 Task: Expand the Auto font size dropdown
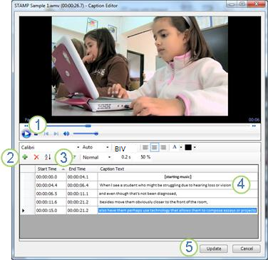(96, 147)
